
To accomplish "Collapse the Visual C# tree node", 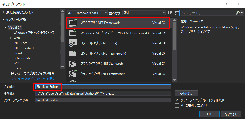I will click(6, 28).
